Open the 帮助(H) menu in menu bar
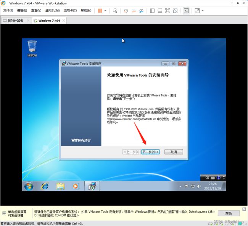Image resolution: width=248 pixels, height=226 pixels. click(x=86, y=10)
